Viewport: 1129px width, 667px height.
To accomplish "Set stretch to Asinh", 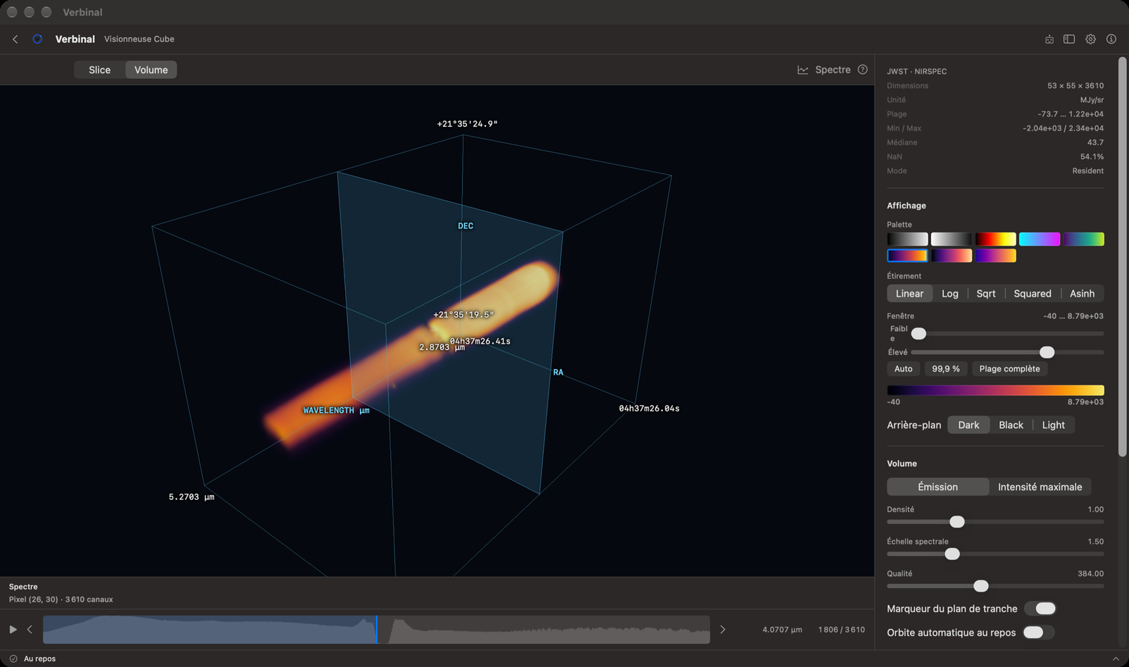I will coord(1082,294).
